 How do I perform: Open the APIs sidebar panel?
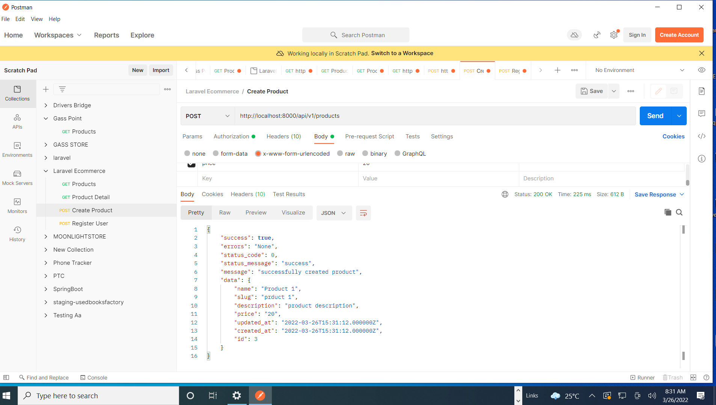[17, 121]
